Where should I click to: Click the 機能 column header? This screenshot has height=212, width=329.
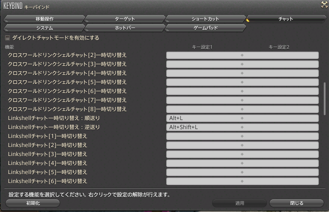pyautogui.click(x=9, y=47)
